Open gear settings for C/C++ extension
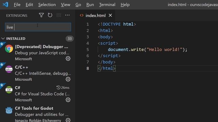The height and width of the screenshot is (122, 218). (68, 79)
